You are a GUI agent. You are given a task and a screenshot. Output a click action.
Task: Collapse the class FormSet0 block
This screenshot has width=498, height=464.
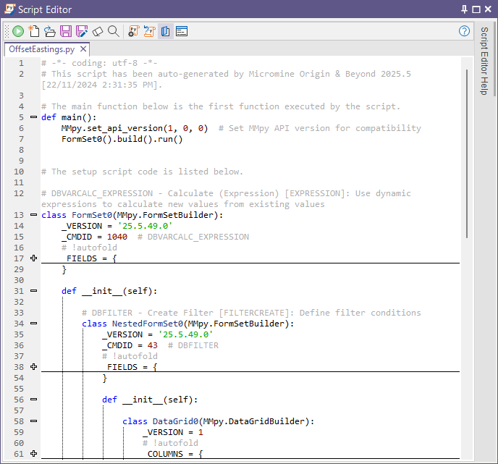34,215
